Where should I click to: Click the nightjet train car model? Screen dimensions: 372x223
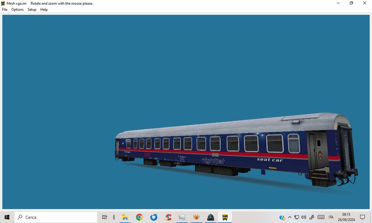click(x=236, y=150)
